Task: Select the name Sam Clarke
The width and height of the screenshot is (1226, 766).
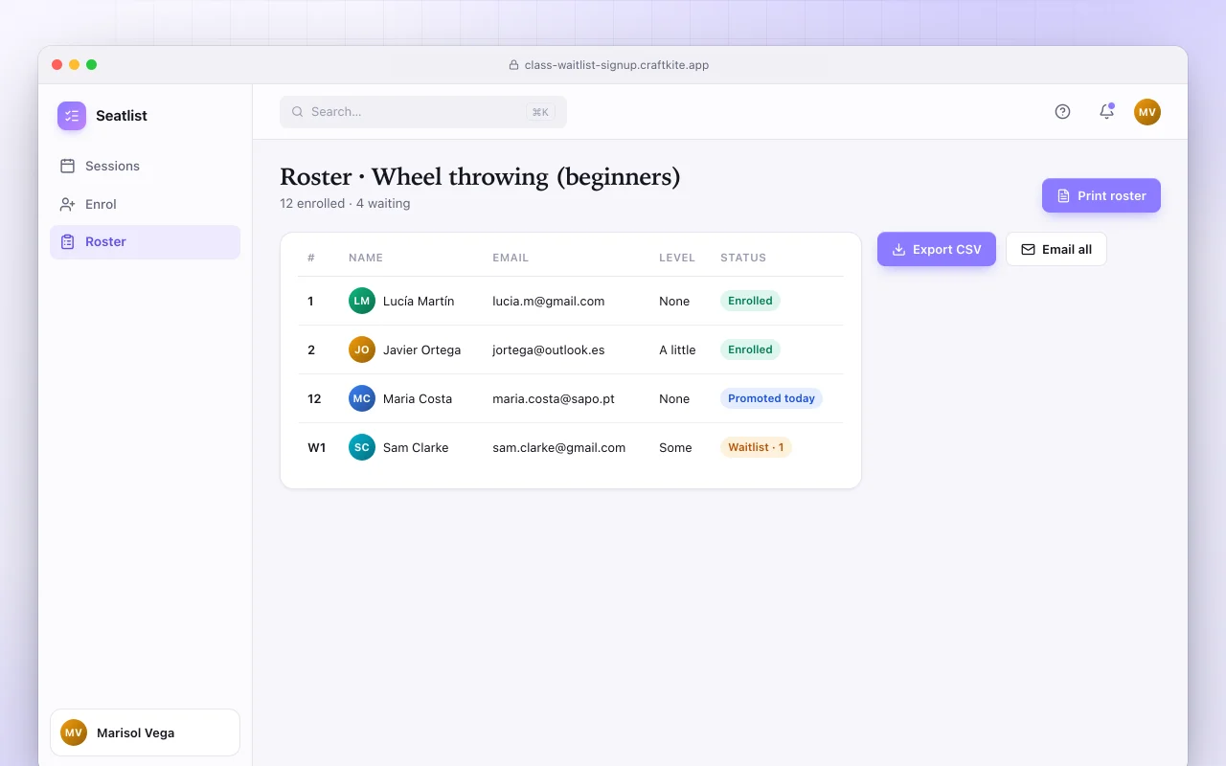Action: (416, 447)
